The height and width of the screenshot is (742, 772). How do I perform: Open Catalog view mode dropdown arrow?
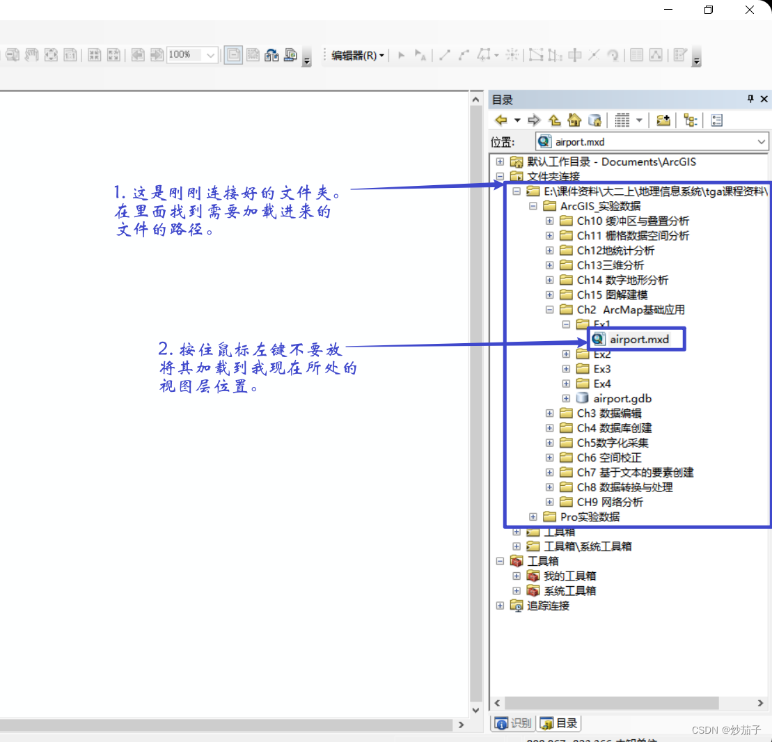(639, 120)
